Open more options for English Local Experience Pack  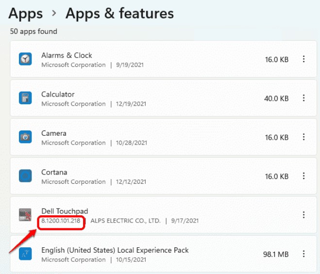pos(303,254)
